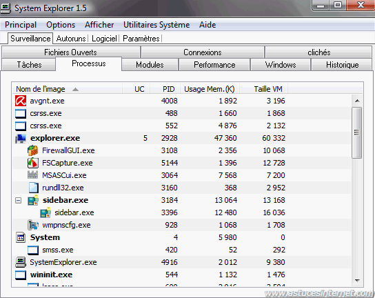
Task: Click Taille VM value 16 036
Action: coord(274,212)
